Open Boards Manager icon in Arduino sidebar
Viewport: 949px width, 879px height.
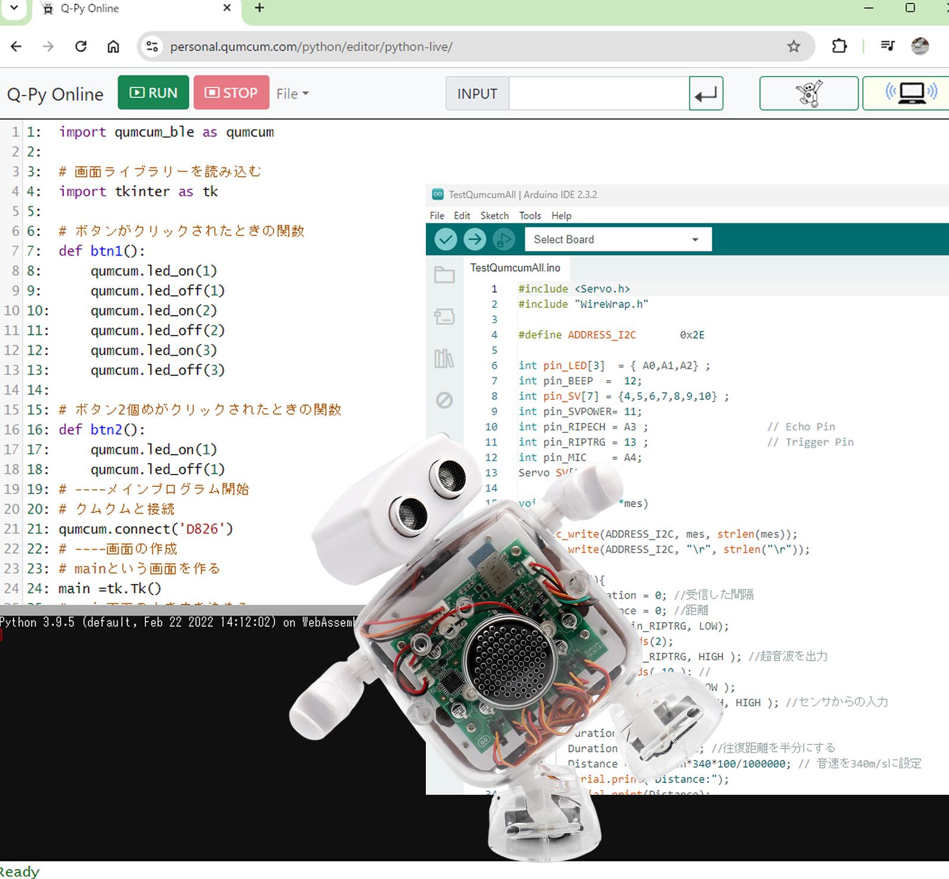pyautogui.click(x=444, y=317)
